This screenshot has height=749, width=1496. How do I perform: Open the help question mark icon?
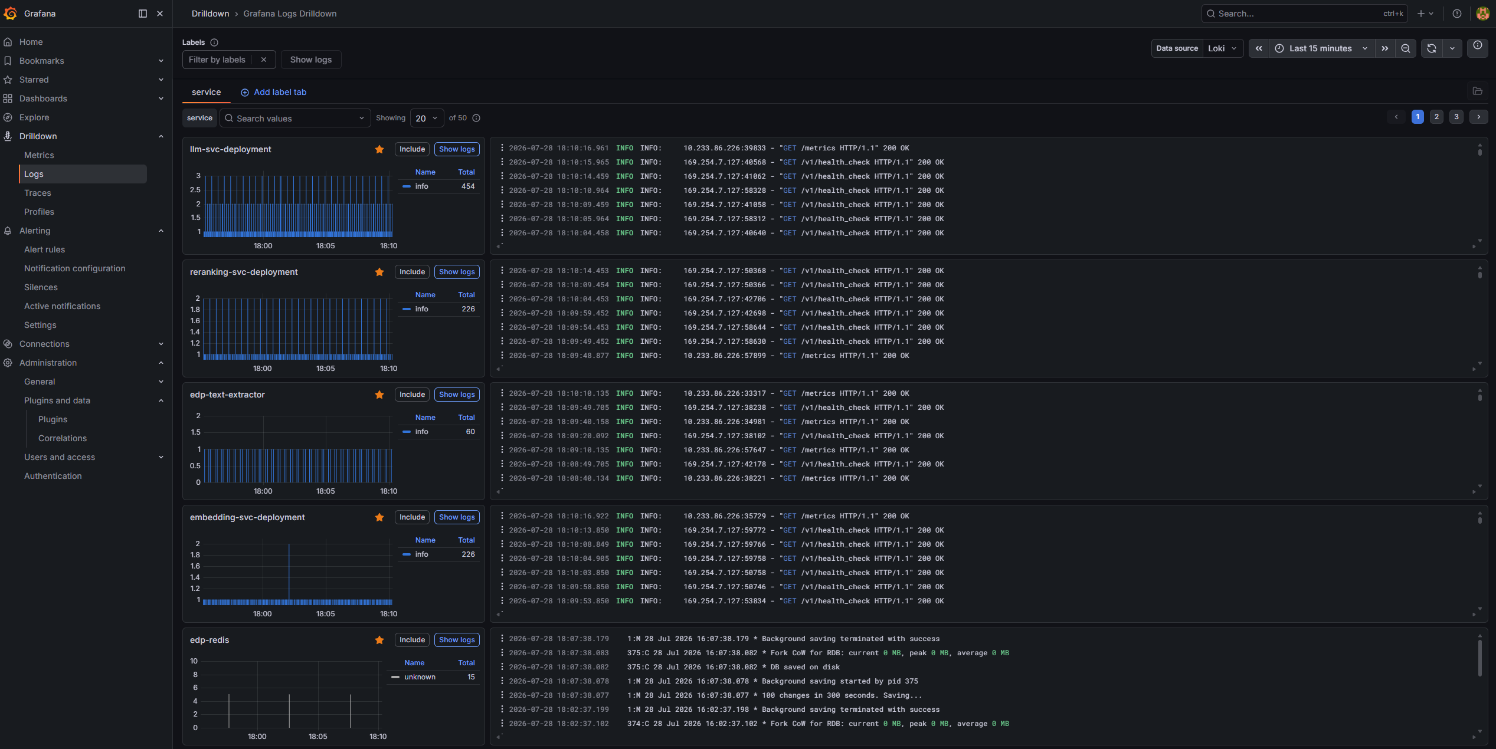click(1457, 14)
